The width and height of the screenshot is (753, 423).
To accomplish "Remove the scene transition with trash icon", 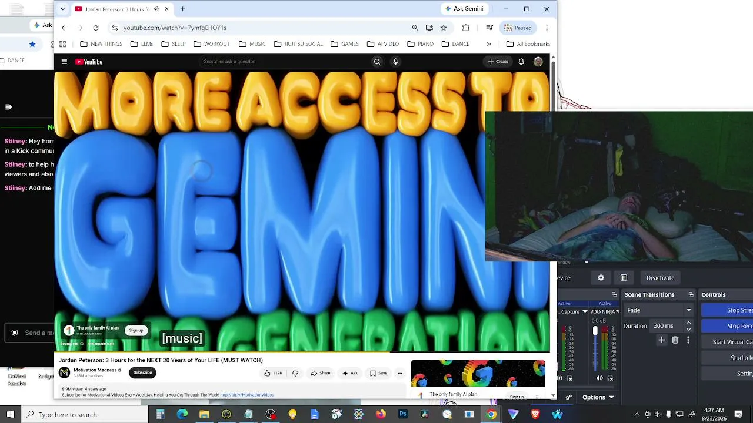I will click(x=675, y=340).
